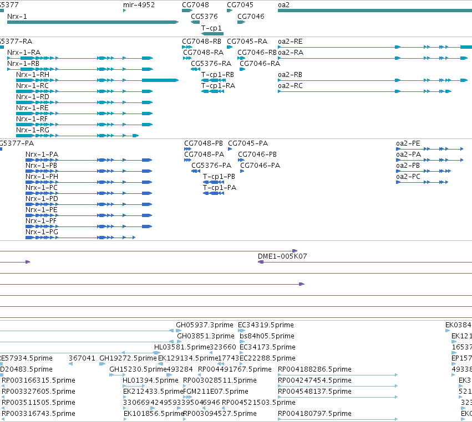This screenshot has height=422, width=472.
Task: Select EST RP004247454.5prime label
Action: click(314, 380)
